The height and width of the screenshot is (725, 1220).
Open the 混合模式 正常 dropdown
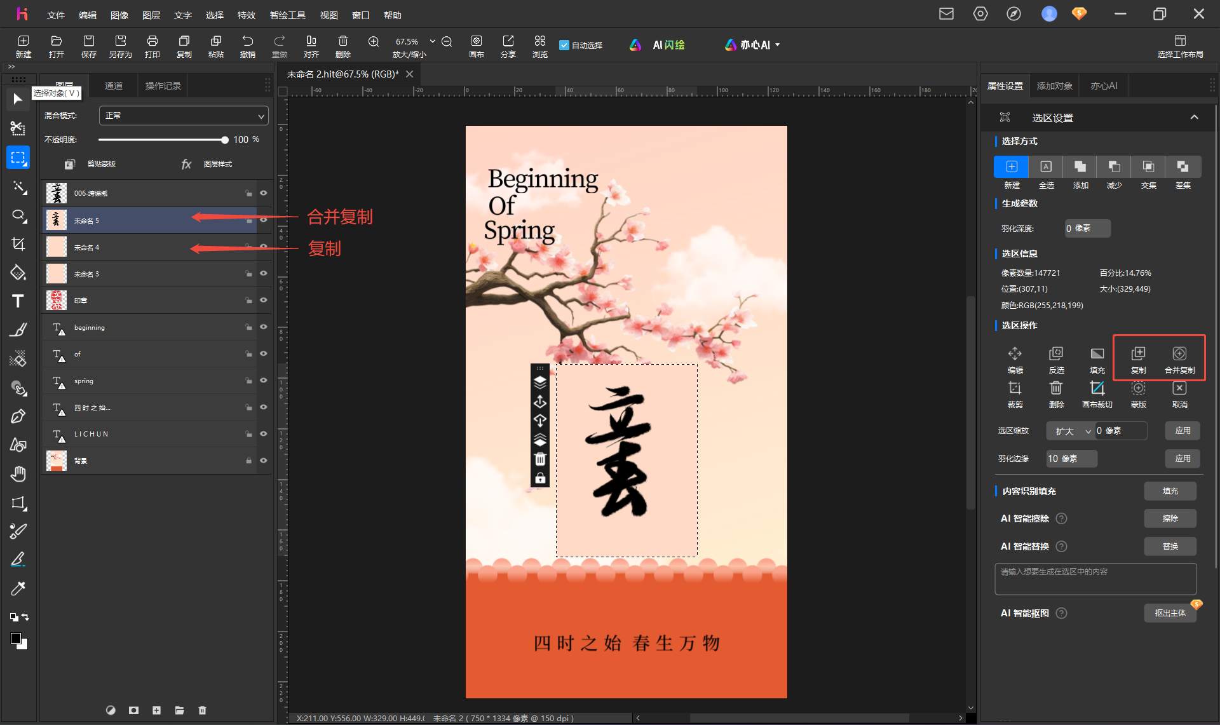tap(184, 116)
